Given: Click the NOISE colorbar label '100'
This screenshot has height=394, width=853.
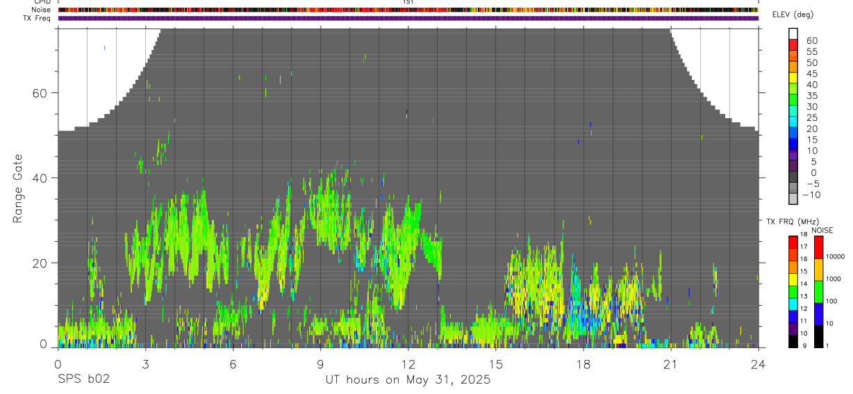Looking at the screenshot, I should pos(831,301).
